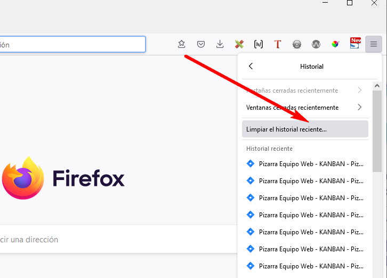Click the ruler and pencil extension icon
This screenshot has height=278, width=387.
pos(239,44)
